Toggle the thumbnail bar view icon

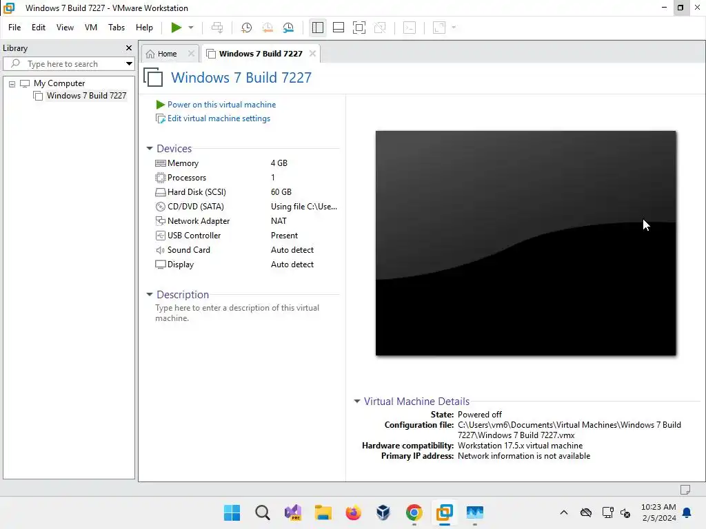[x=338, y=28]
